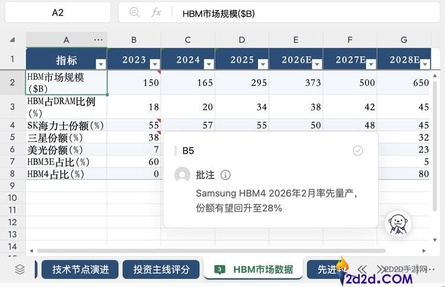Select column D header
This screenshot has height=287, width=445.
tap(242, 40)
